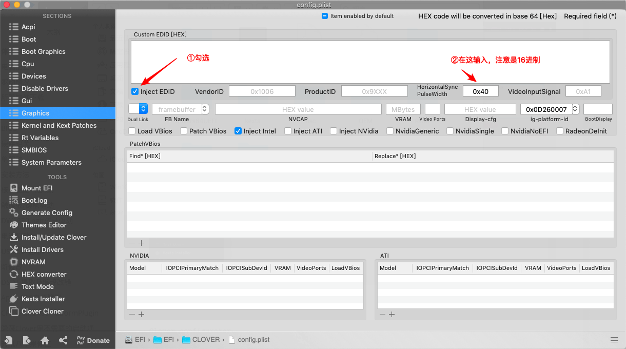Screen dimensions: 626x349
Task: Open the Dual Link dropdown
Action: (143, 109)
